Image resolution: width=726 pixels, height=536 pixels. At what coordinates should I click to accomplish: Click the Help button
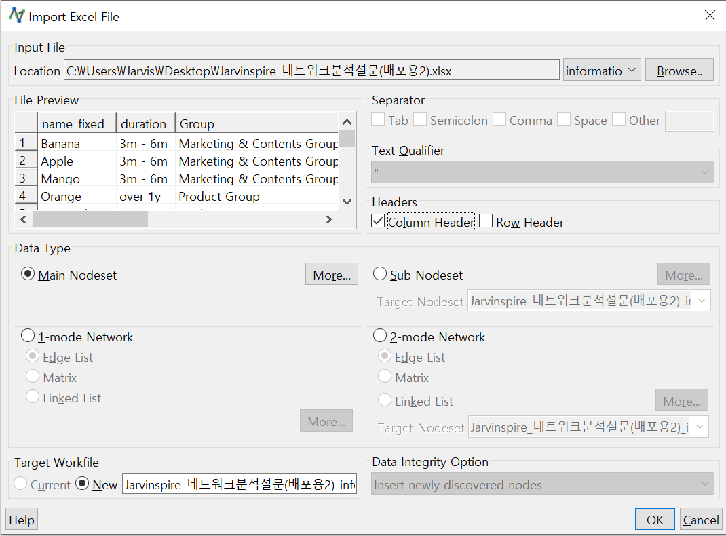[22, 519]
